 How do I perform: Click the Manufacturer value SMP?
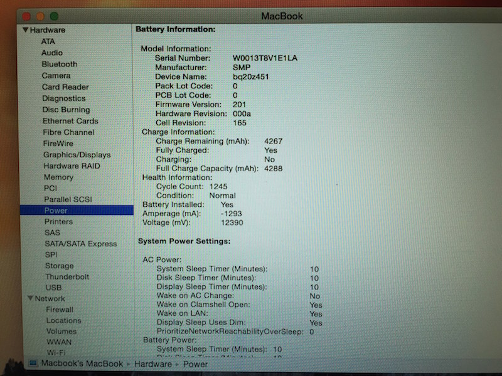[242, 68]
